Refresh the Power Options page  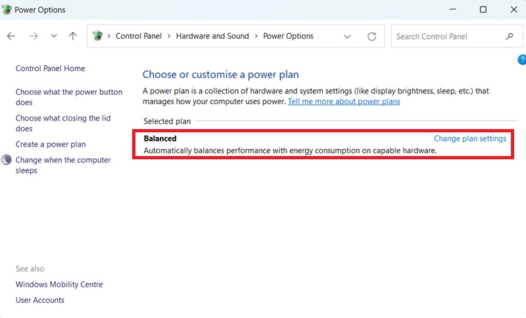tap(371, 36)
